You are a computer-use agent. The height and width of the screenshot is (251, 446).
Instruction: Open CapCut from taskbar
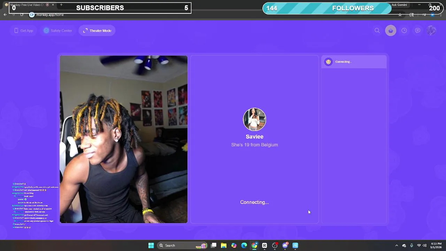(264, 245)
